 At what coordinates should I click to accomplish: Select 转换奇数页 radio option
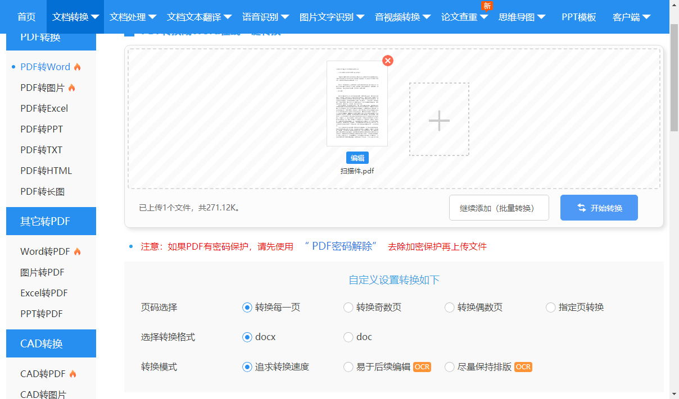pos(348,308)
